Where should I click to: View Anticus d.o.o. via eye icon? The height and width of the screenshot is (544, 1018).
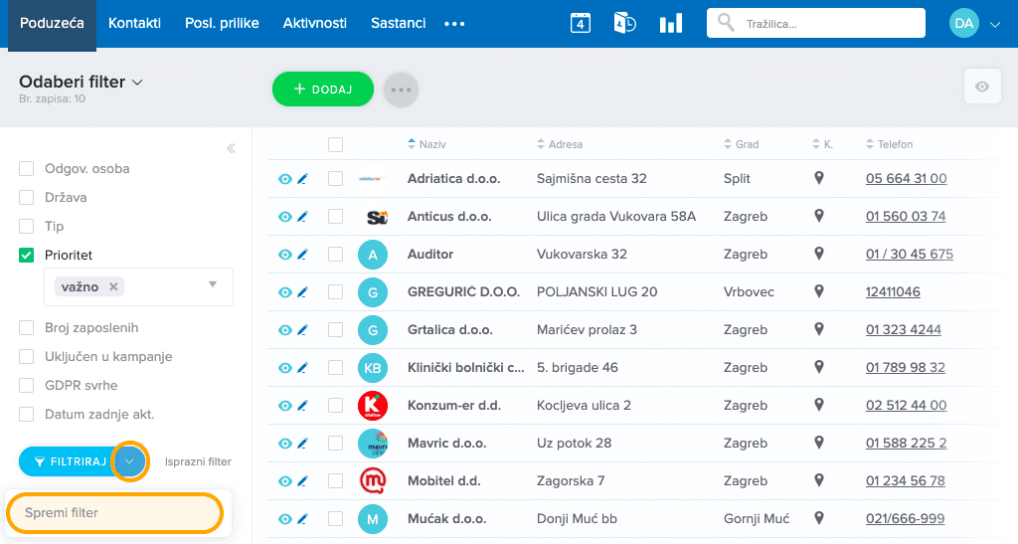pyautogui.click(x=285, y=217)
